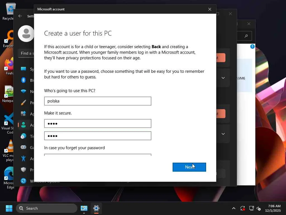The height and width of the screenshot is (215, 286).
Task: Open the VLC media player desktop shortcut
Action: point(8,151)
